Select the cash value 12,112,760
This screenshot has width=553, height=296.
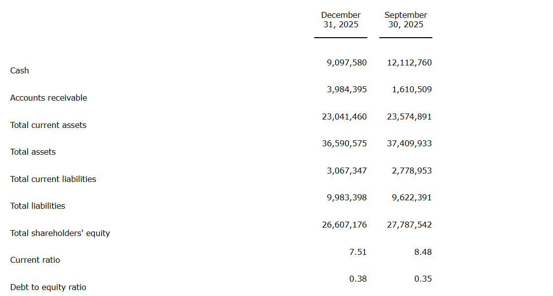tap(409, 63)
